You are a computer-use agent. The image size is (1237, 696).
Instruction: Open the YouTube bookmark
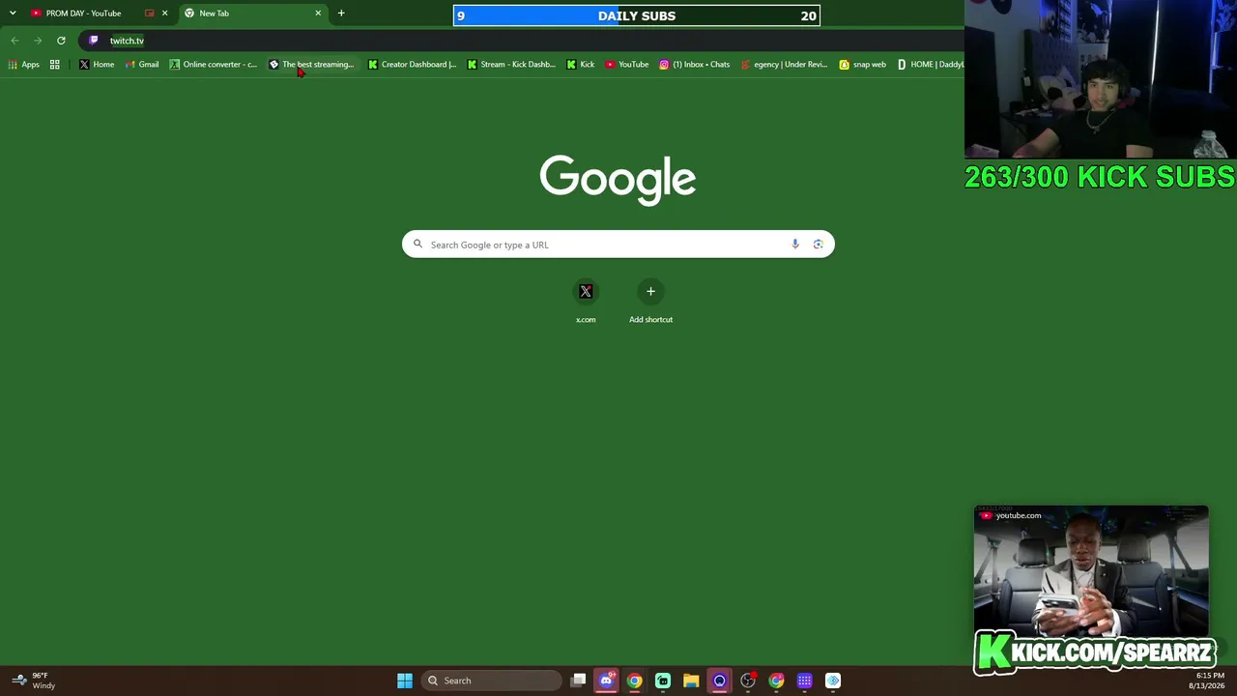coord(626,65)
